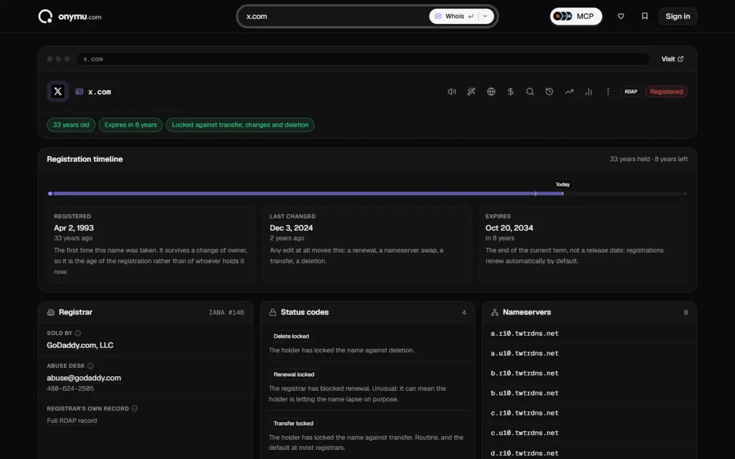Click the purple registration timeline bar
Viewport: 735px width, 459px height.
(308, 194)
